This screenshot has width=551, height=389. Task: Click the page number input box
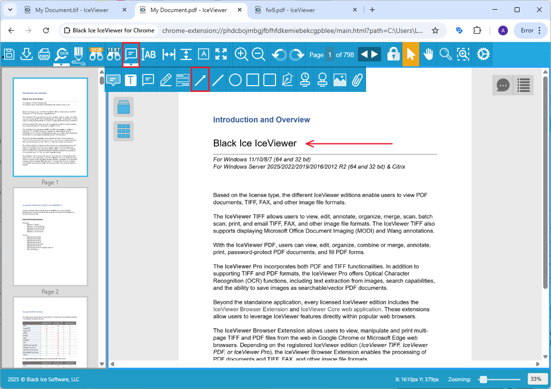[x=330, y=54]
